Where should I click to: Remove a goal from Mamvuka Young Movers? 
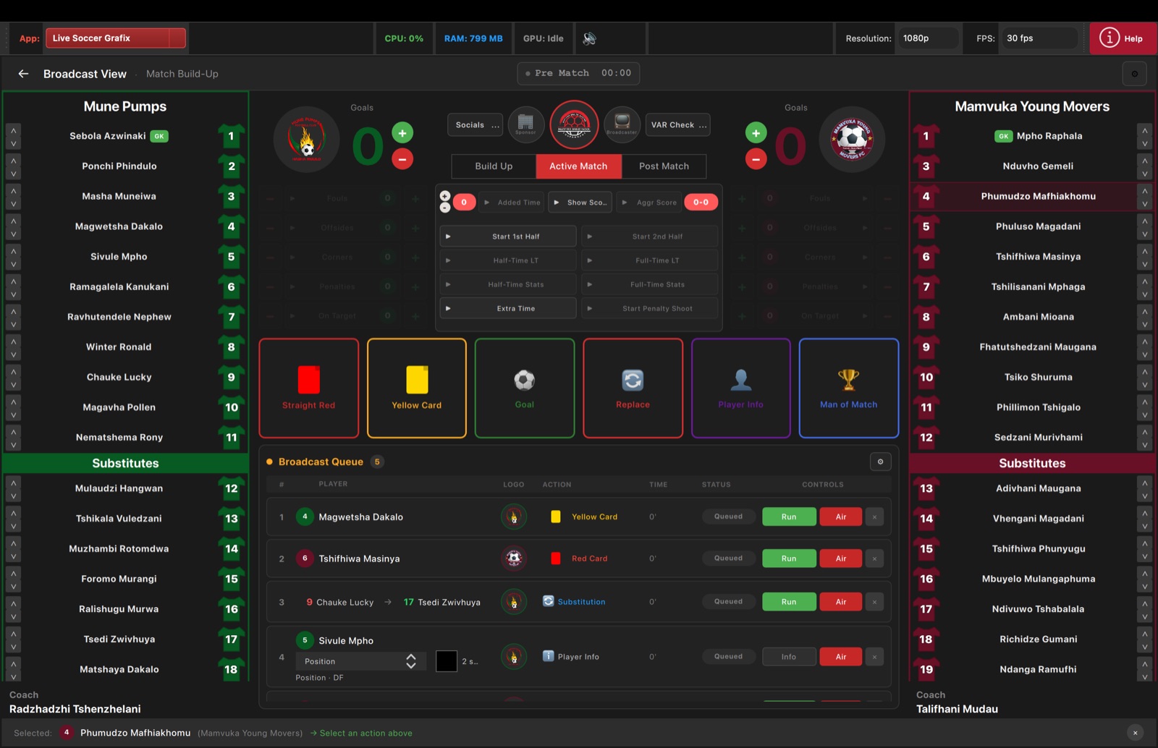756,158
